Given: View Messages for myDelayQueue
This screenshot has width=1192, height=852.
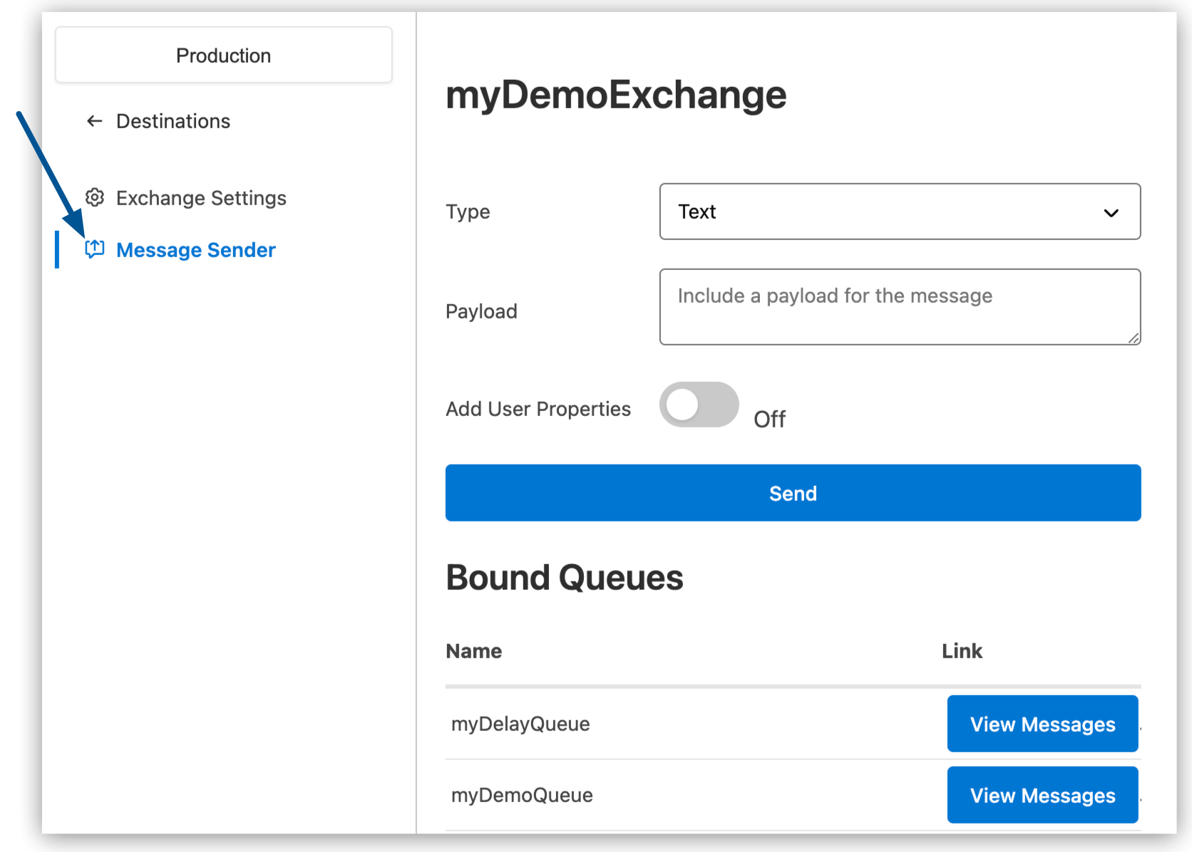Looking at the screenshot, I should pos(1042,724).
